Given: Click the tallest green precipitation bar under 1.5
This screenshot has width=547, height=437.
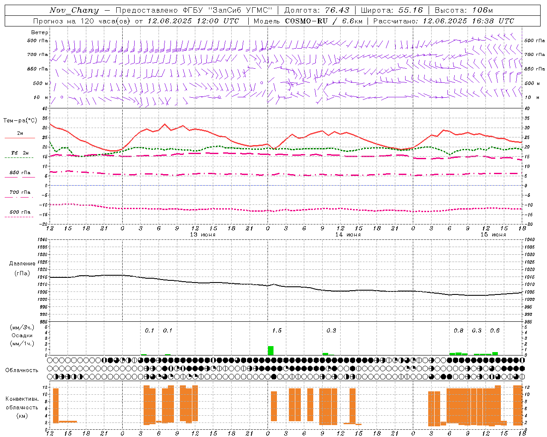Looking at the screenshot, I should pyautogui.click(x=271, y=350).
